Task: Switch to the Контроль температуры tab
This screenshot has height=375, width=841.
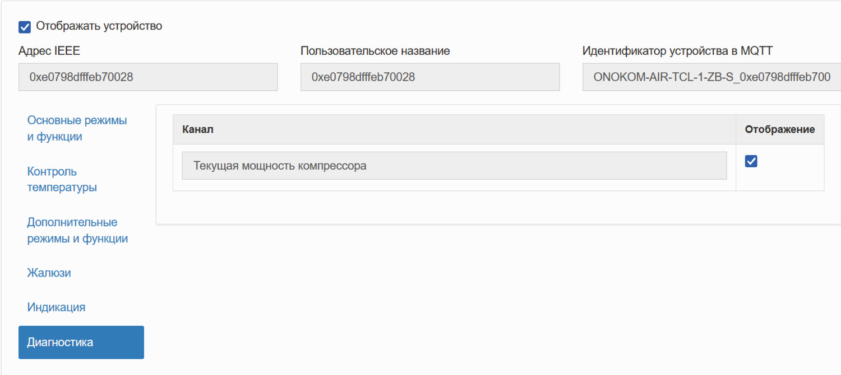Action: [62, 179]
